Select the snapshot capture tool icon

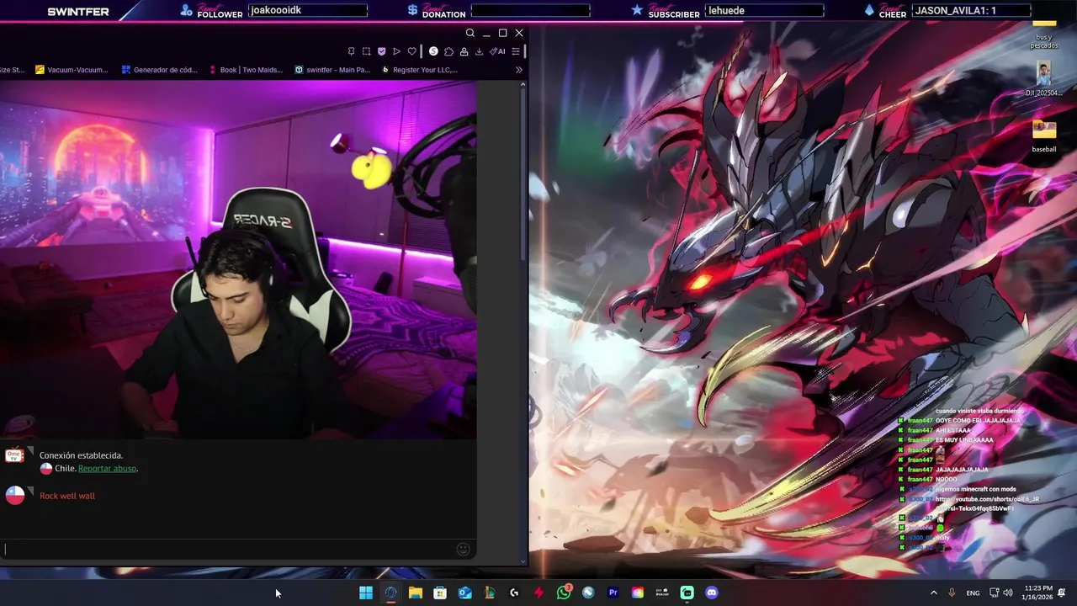point(367,51)
